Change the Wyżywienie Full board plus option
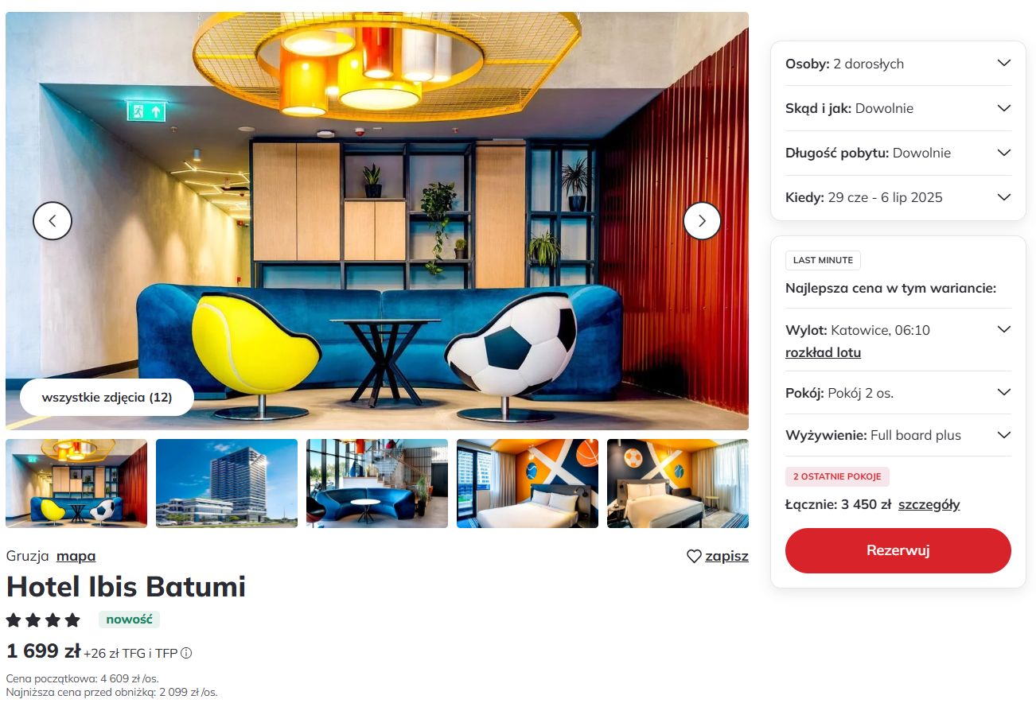This screenshot has width=1036, height=707. (898, 435)
